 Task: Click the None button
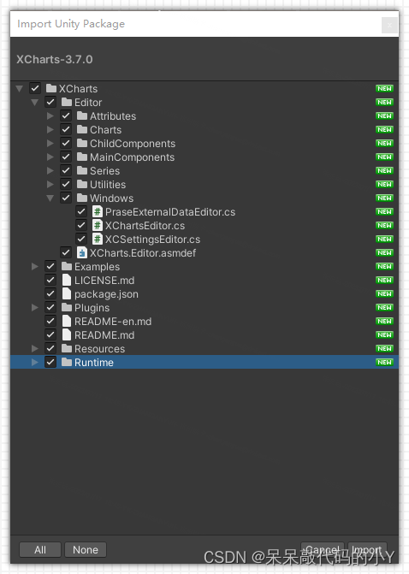86,549
